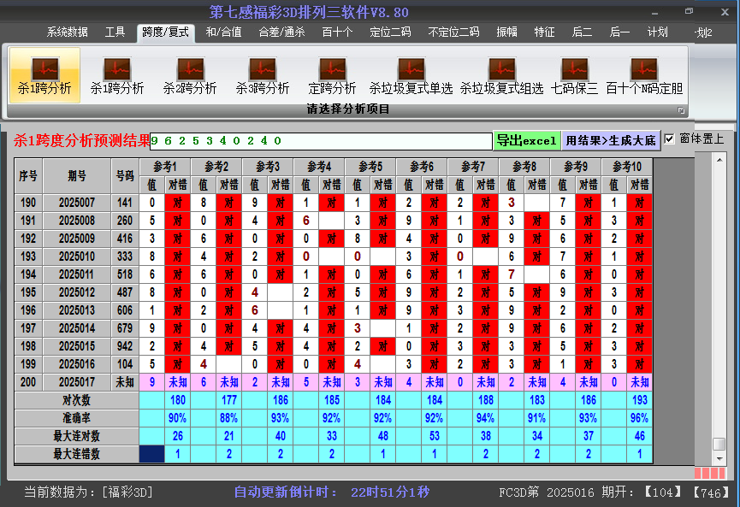This screenshot has height=507, width=740.
Task: Switch to the 合差/通杀 tab
Action: tap(281, 32)
